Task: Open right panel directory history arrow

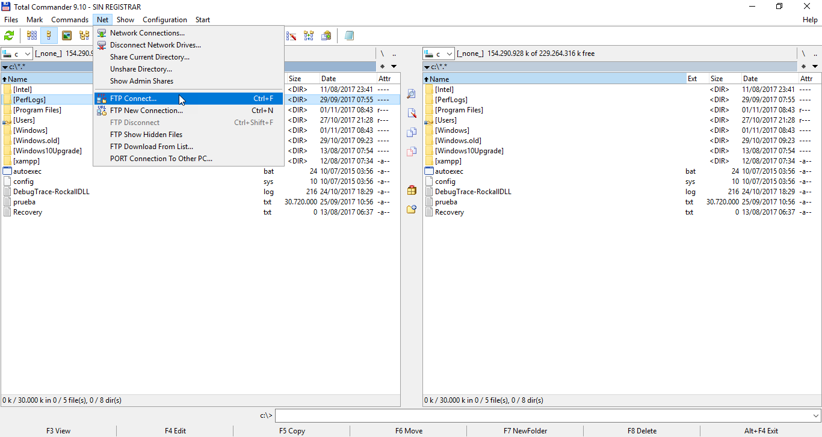Action: 815,66
